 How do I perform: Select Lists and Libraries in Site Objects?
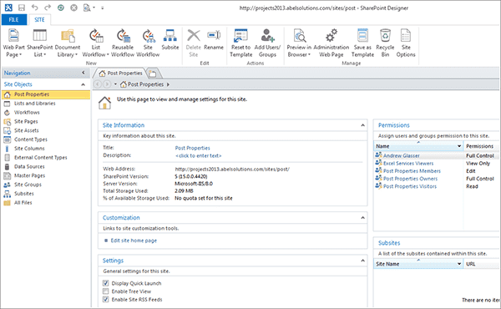[x=34, y=104]
